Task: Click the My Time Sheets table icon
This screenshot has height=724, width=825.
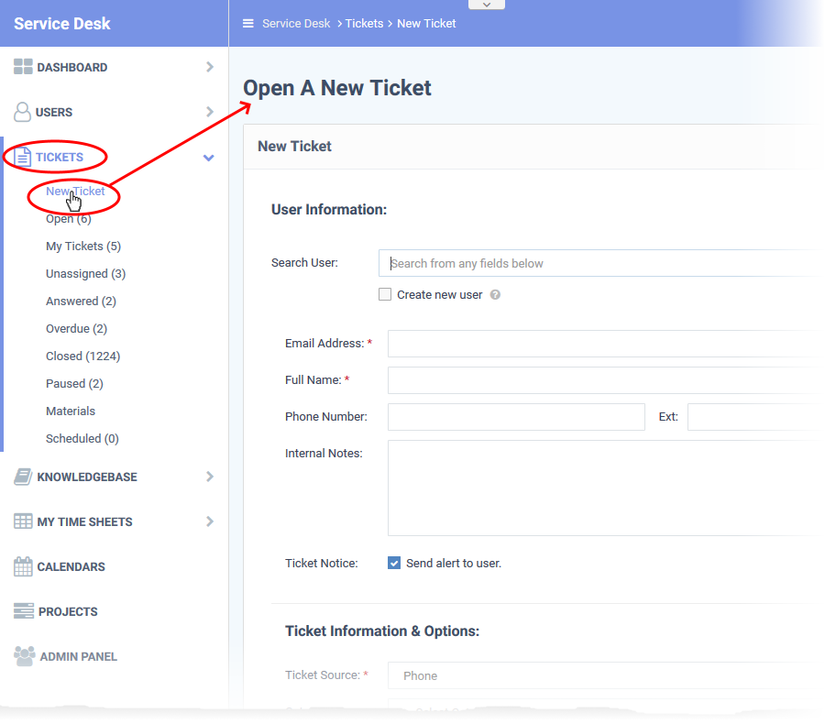Action: click(23, 521)
